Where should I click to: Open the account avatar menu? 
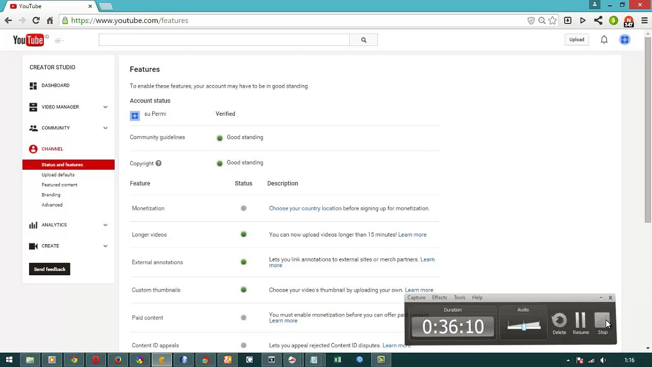[624, 40]
